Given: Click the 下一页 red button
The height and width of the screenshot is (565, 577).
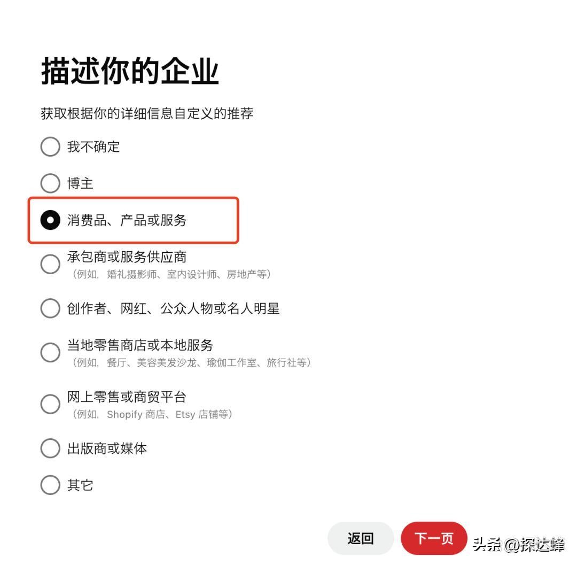Looking at the screenshot, I should 434,538.
